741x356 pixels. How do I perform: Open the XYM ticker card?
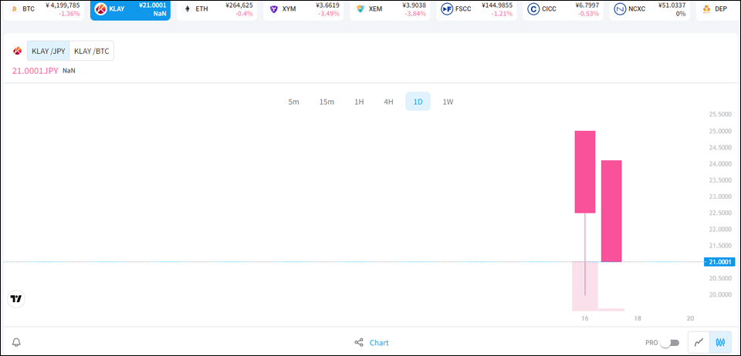pyautogui.click(x=305, y=10)
